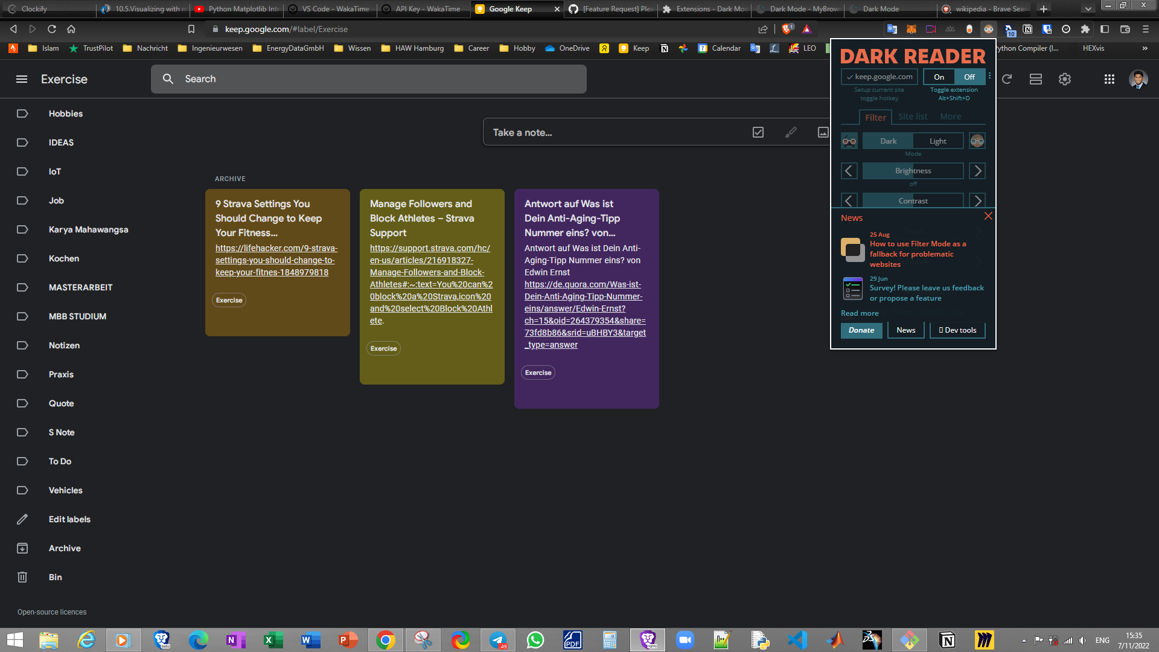Viewport: 1159px width, 652px height.
Task: Open Telegram from the Windows taskbar
Action: point(499,640)
